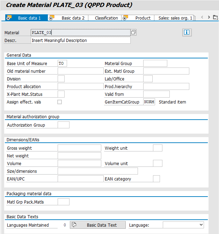219x234 pixels.
Task: Click the Basic data 2 tab icon
Action: [52, 18]
